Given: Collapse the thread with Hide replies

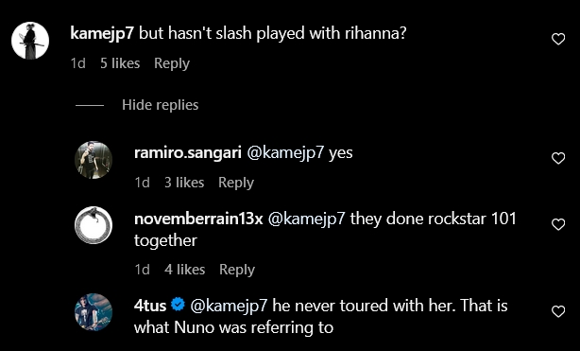Looking at the screenshot, I should tap(161, 105).
